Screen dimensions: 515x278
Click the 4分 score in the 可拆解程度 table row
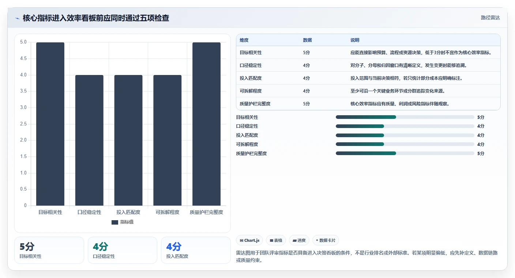[x=307, y=91]
